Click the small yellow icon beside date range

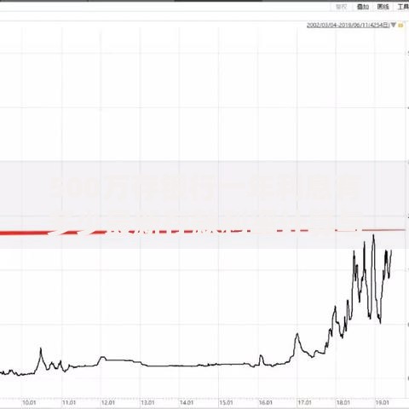click(x=400, y=26)
